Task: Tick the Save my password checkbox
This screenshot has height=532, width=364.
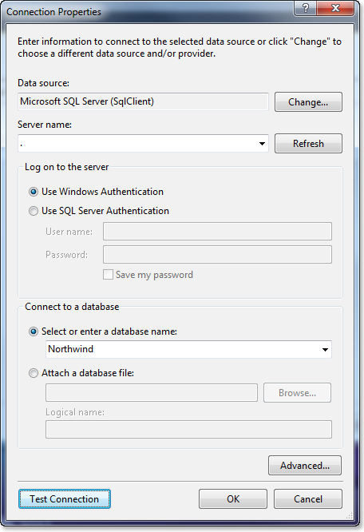Action: pyautogui.click(x=108, y=275)
